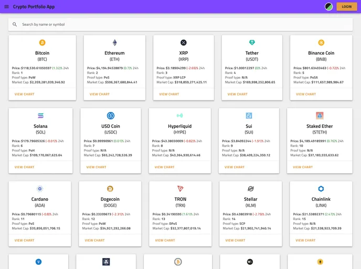Click the LOGIN button

click(x=346, y=7)
